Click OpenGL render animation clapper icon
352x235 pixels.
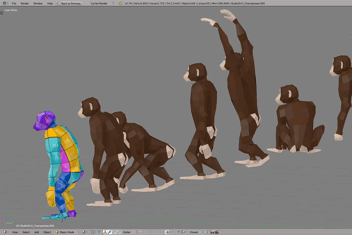tap(217, 232)
